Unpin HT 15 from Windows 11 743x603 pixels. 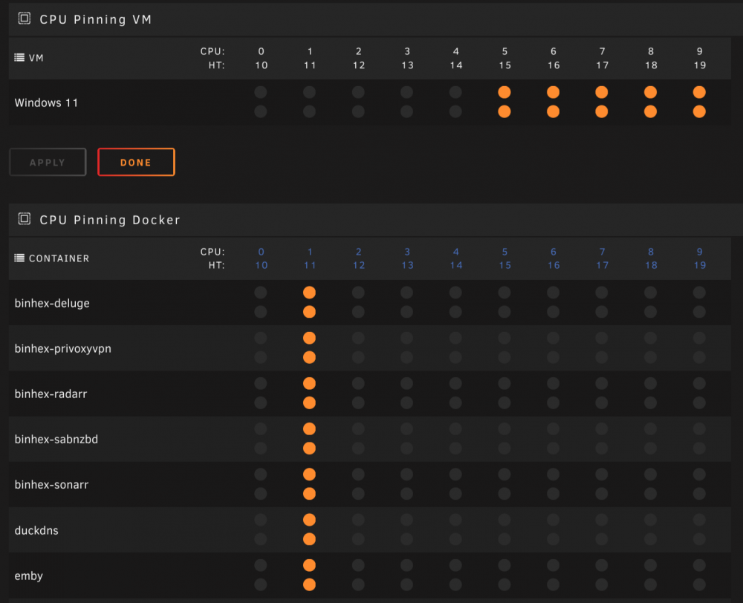coord(504,111)
